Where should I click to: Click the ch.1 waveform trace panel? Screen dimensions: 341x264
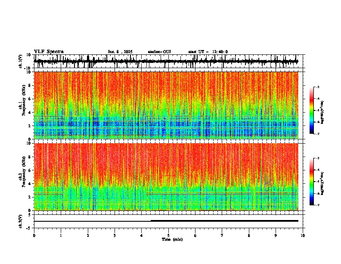click(169, 61)
